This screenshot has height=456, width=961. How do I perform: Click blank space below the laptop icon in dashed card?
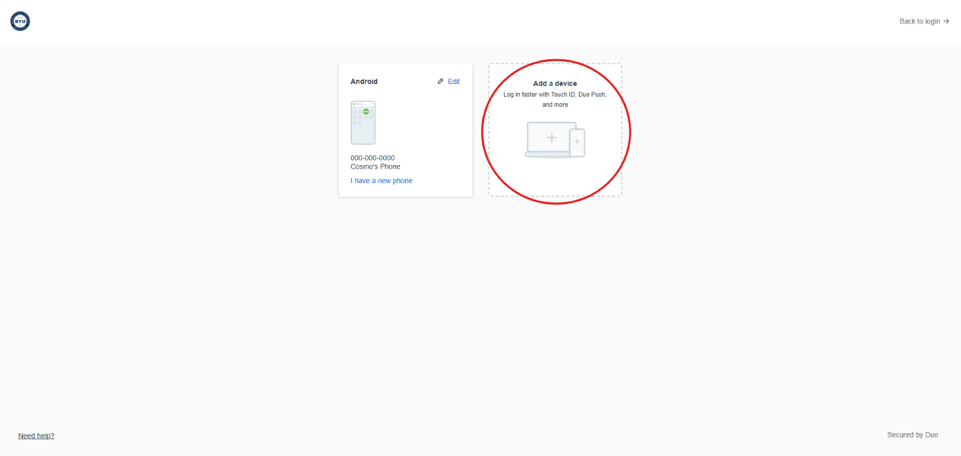pos(555,177)
